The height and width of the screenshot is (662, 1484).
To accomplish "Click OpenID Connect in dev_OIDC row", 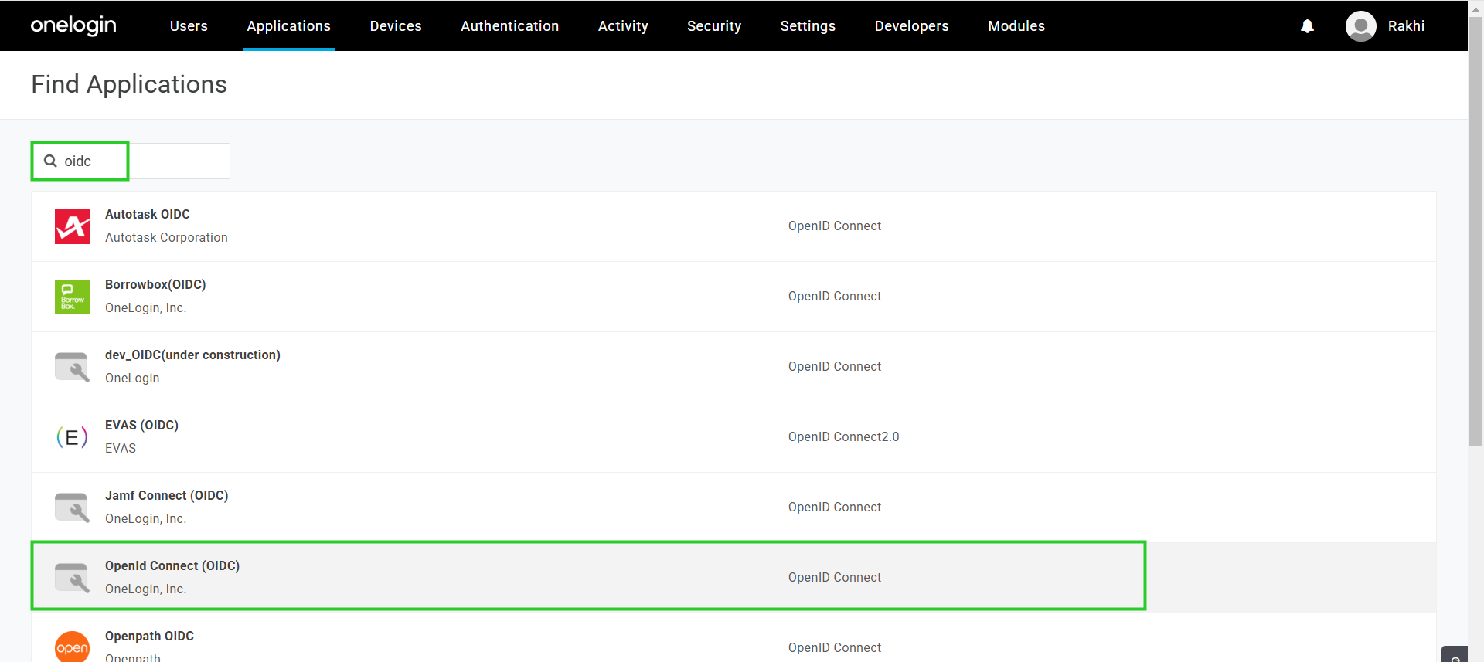I will coord(834,367).
